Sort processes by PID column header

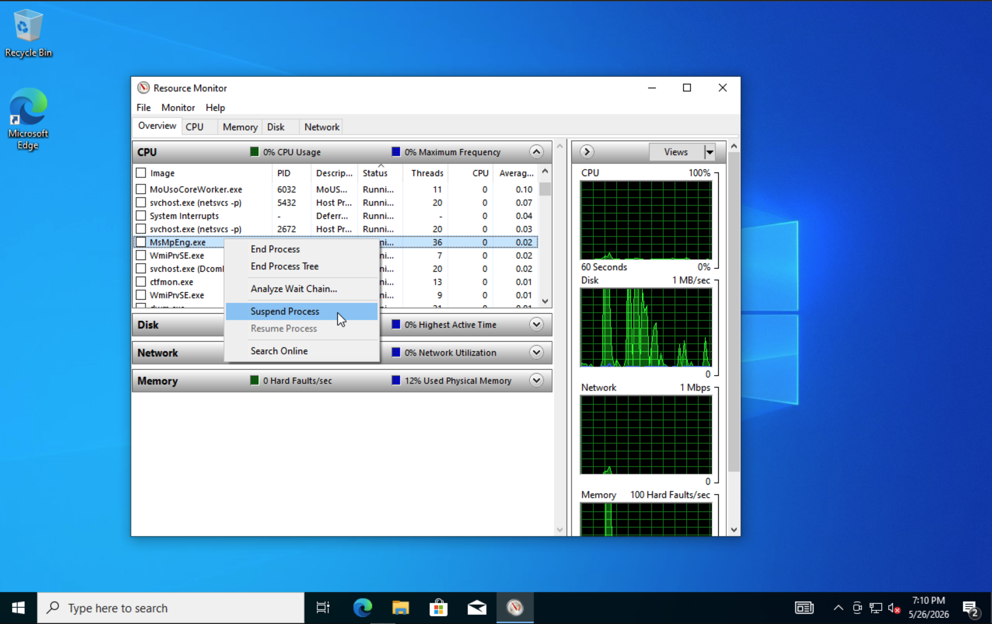point(291,173)
